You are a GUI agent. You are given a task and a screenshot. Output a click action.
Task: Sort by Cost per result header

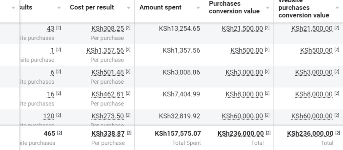tap(92, 7)
